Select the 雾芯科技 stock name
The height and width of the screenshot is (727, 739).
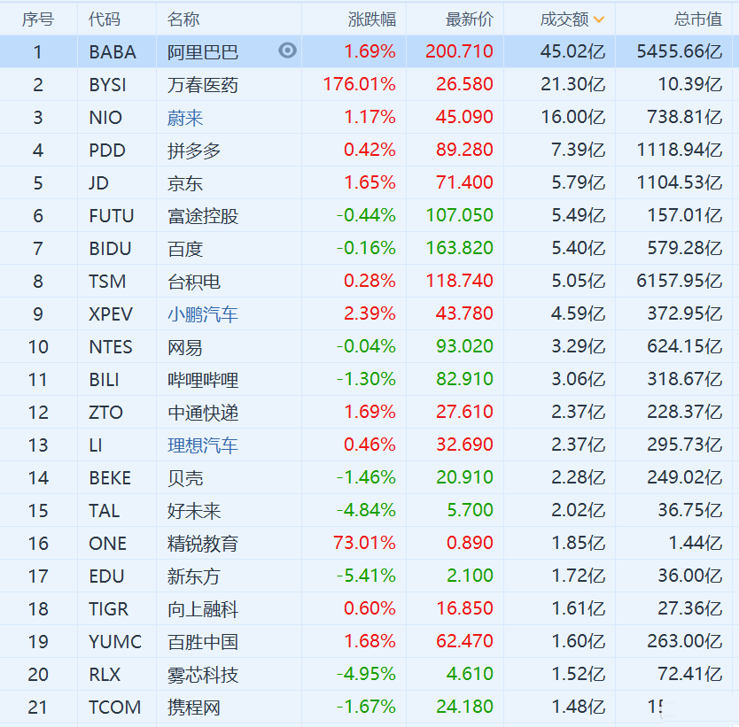coord(203,674)
